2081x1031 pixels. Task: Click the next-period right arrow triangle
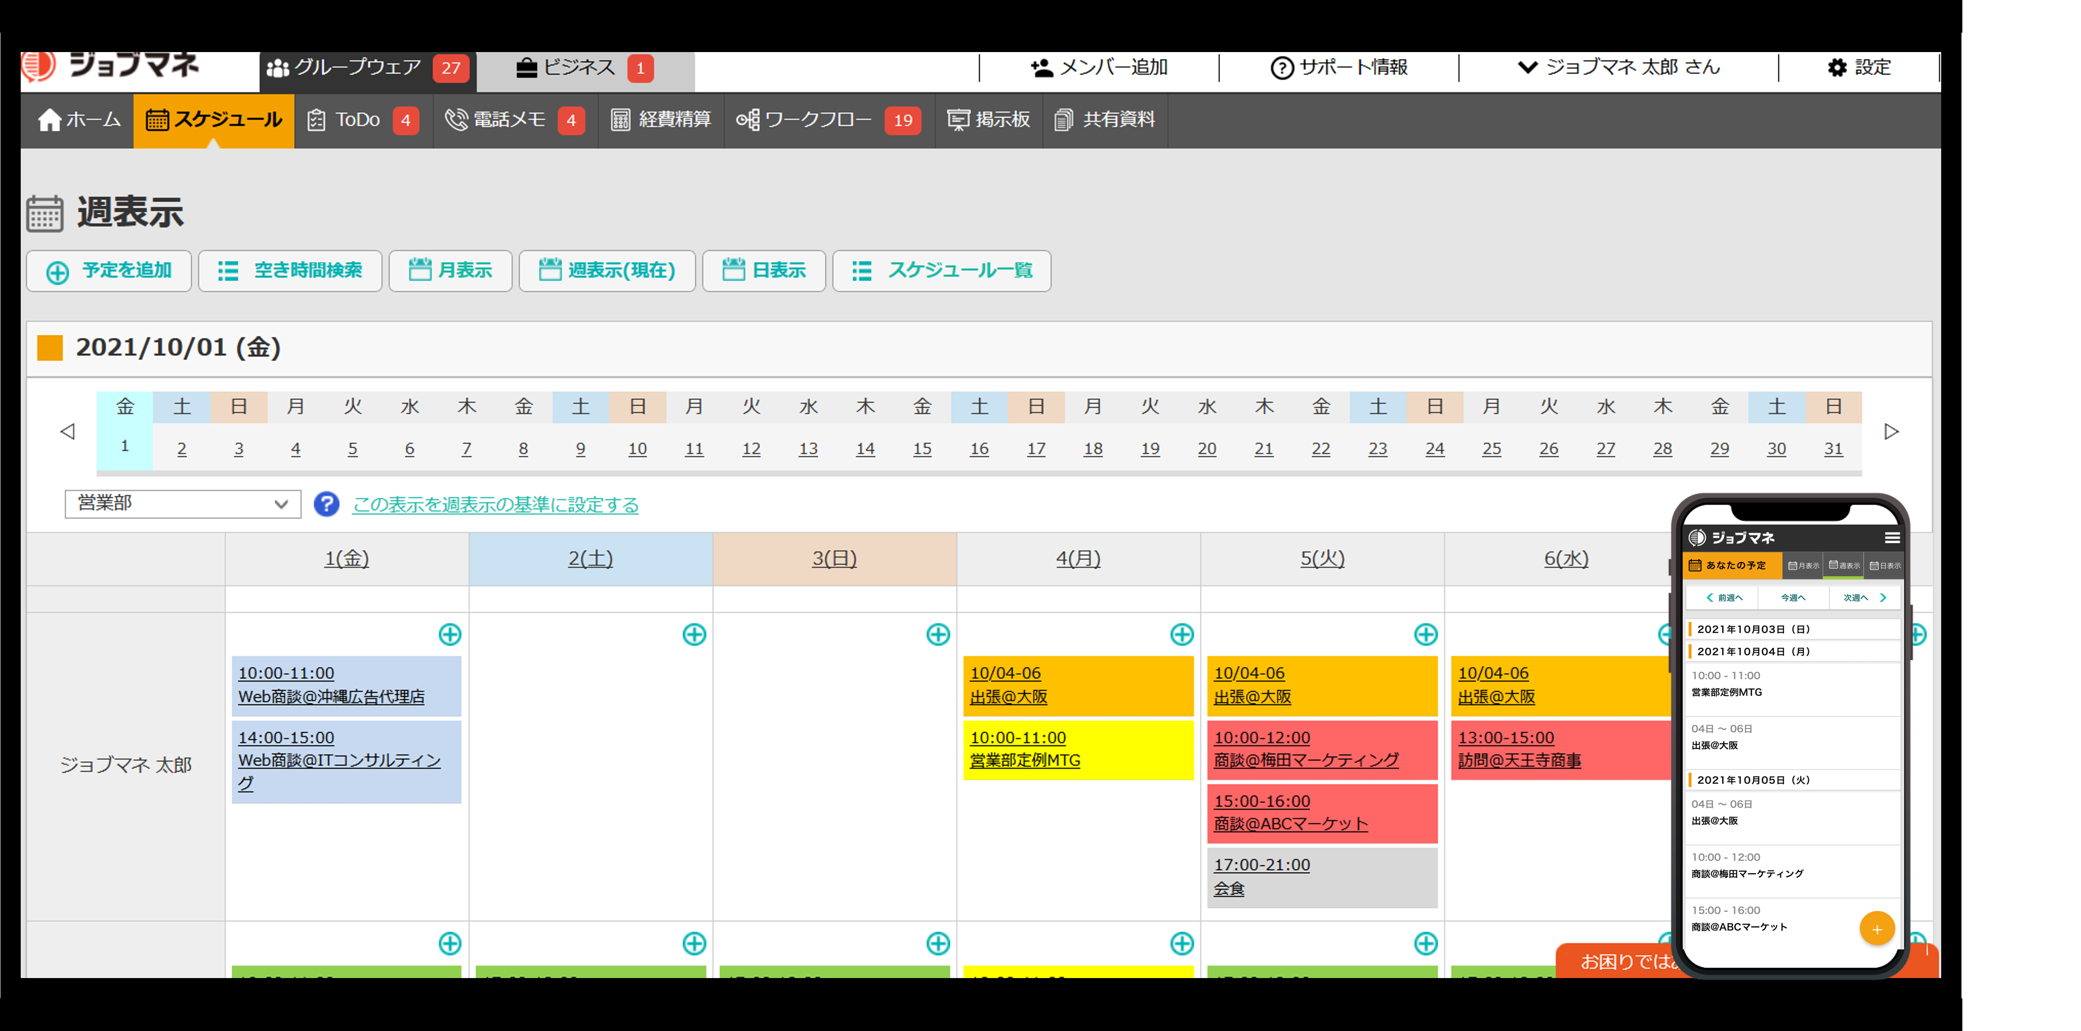point(1891,431)
